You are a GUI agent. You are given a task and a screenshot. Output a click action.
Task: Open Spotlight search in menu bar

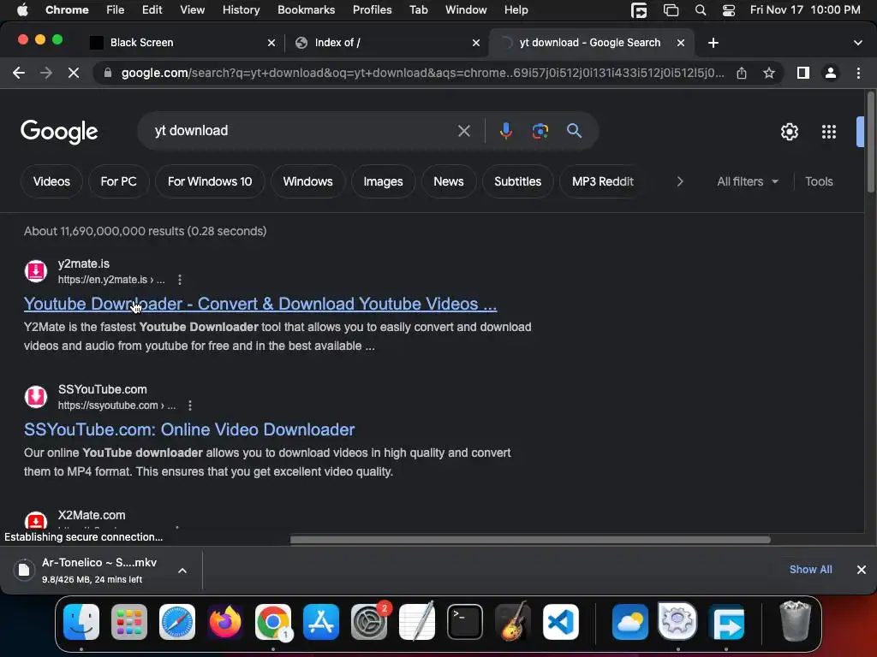701,10
